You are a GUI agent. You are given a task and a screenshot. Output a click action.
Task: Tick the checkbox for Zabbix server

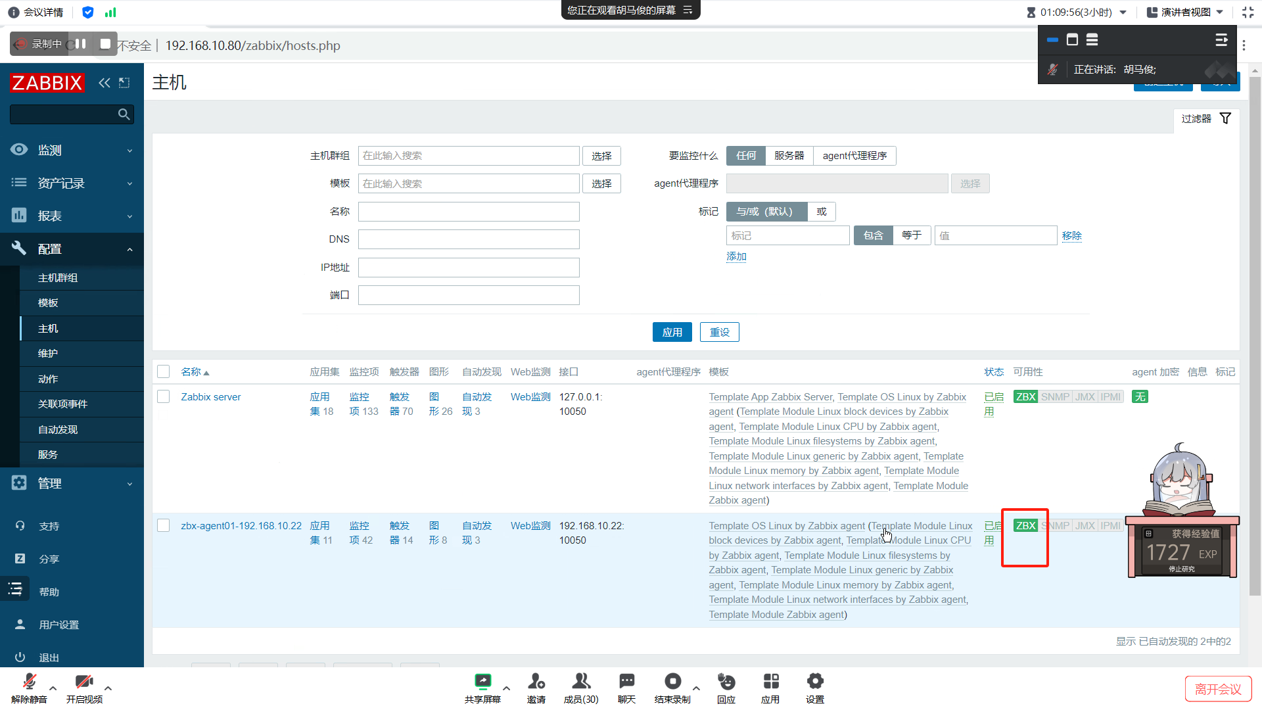pos(164,397)
